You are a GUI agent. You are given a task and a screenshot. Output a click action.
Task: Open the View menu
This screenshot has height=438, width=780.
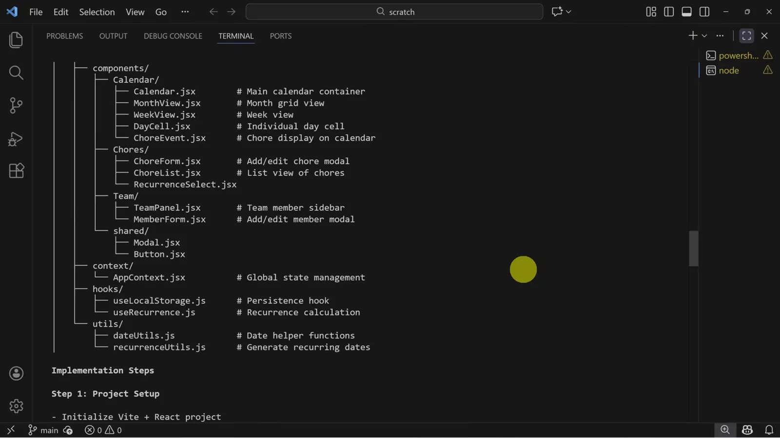[135, 12]
